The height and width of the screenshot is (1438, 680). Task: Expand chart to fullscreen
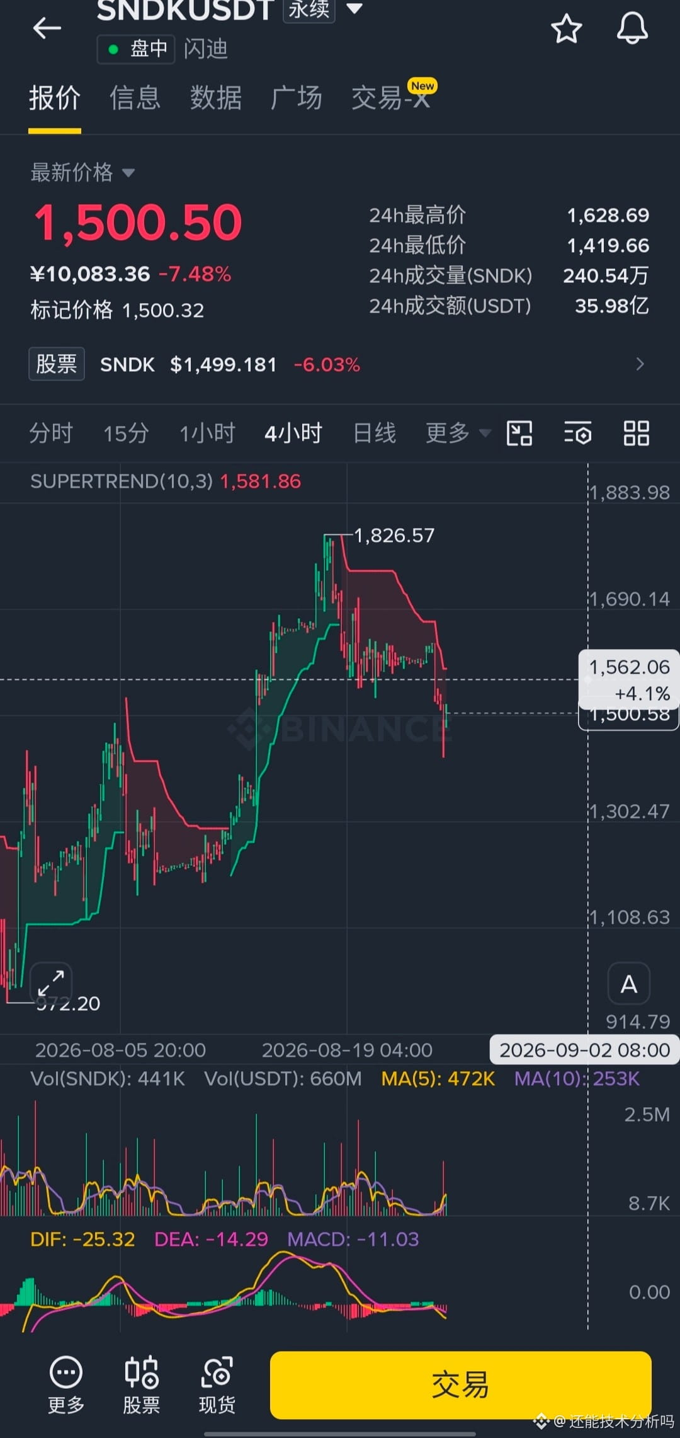51,983
